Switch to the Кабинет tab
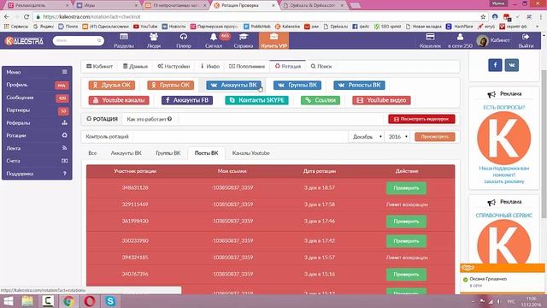Screen dimensions: 547x308 [x=99, y=67]
